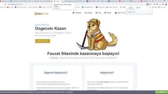Open the yahoo.com bookmark
Image resolution: width=168 pixels, height=94 pixels.
point(162,7)
